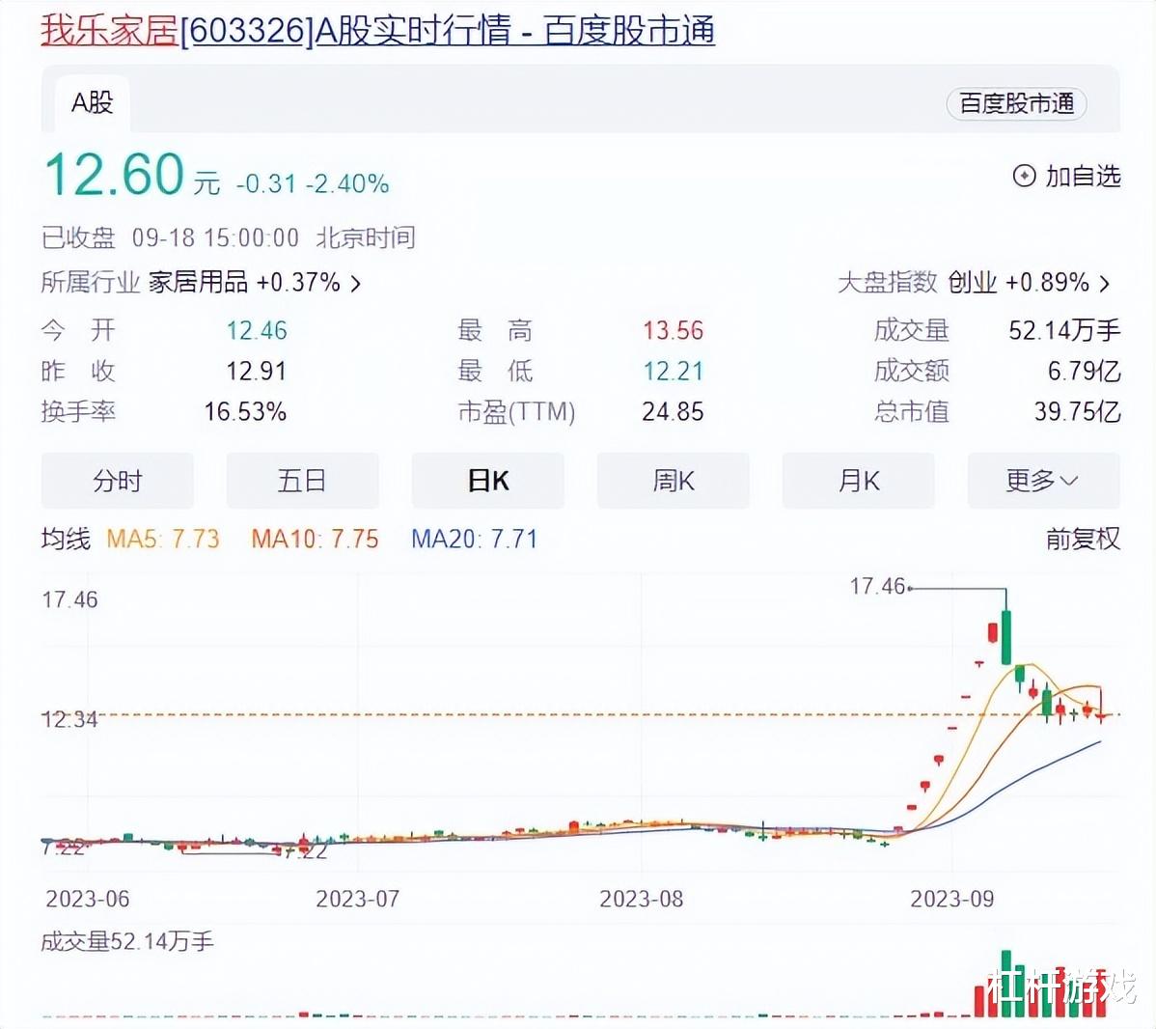Click the 成交量52.14万手 volume label
The image size is (1156, 1029).
coord(126,942)
